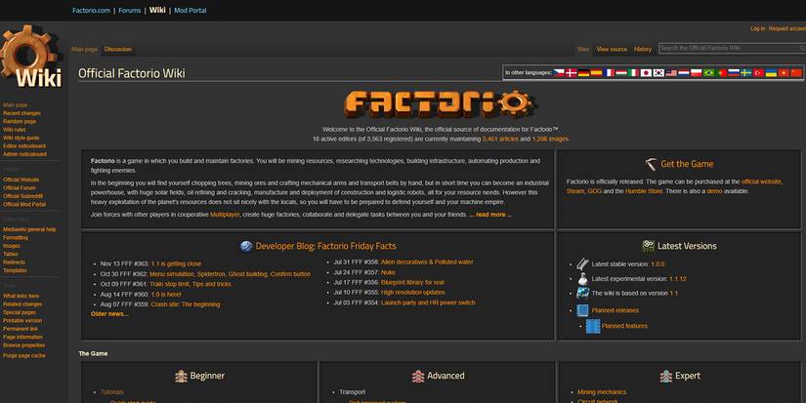
Task: Open the Discussion tab
Action: click(x=118, y=49)
